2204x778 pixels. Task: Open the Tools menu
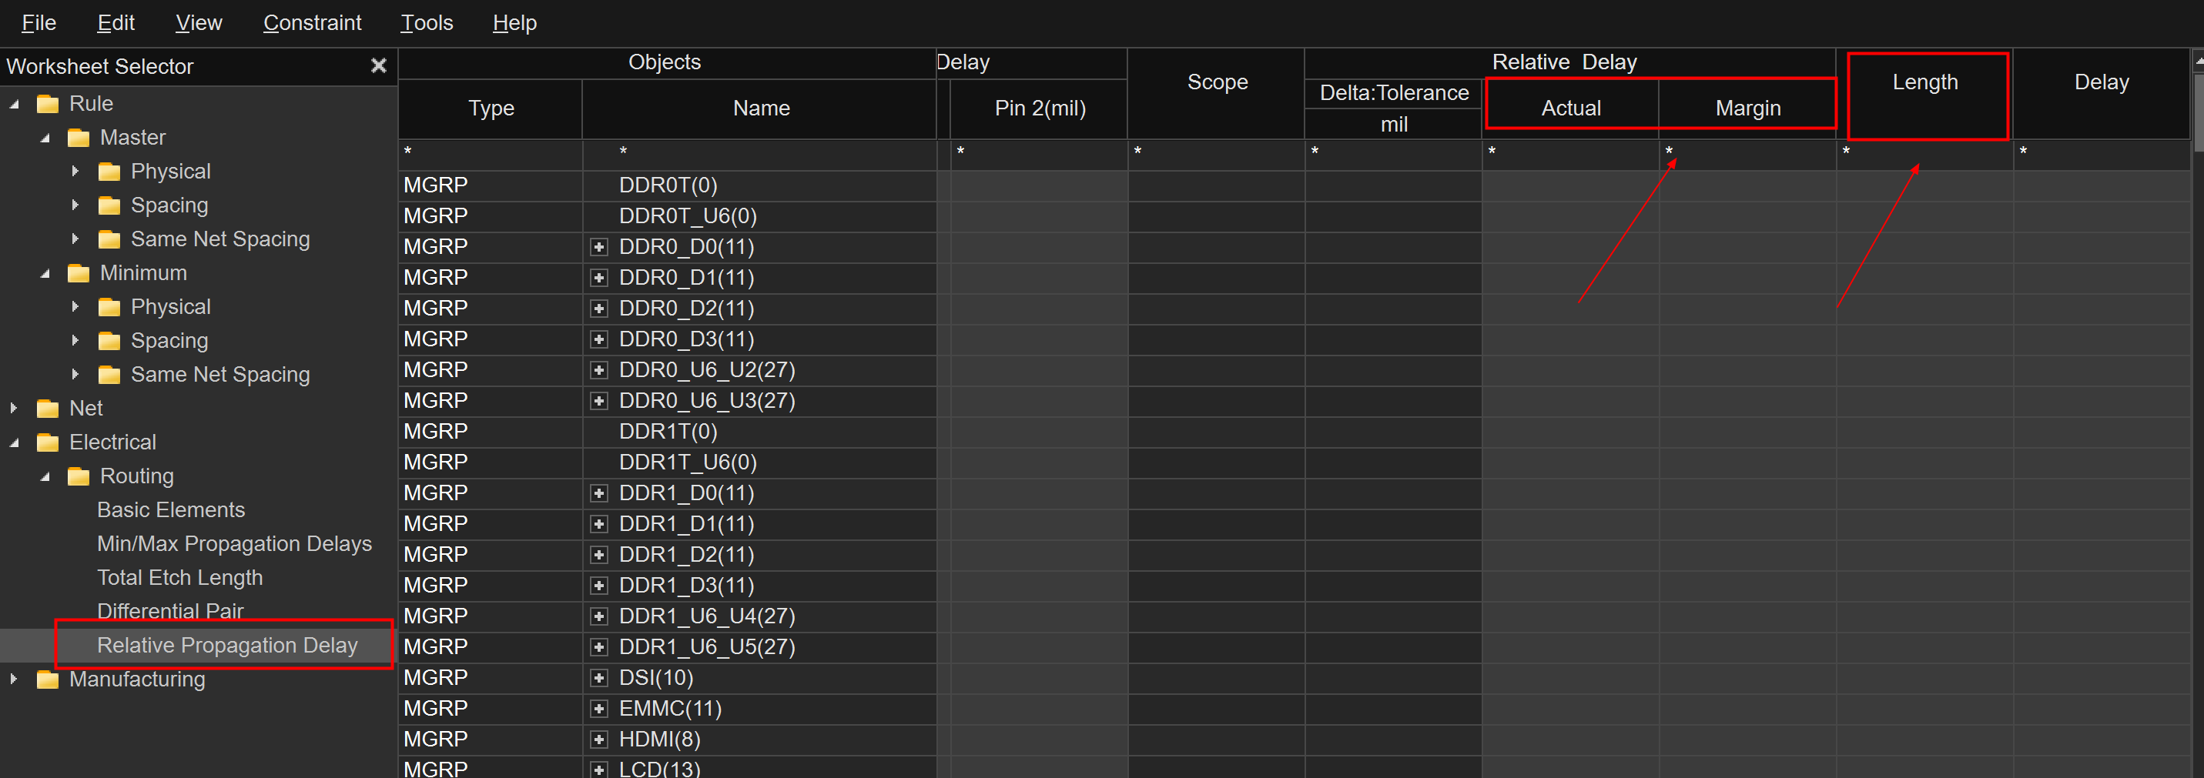point(426,23)
